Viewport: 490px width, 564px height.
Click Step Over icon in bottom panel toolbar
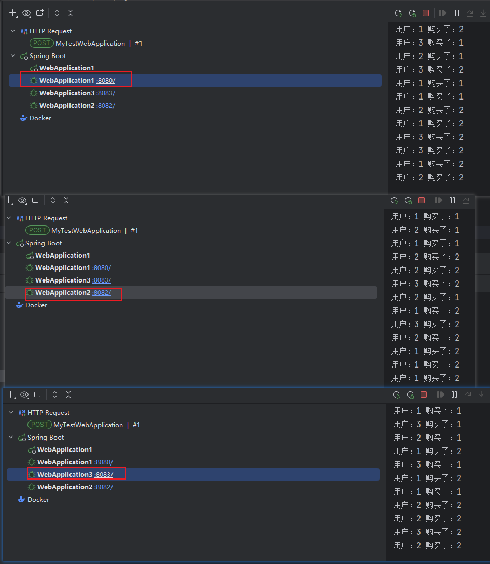pos(468,395)
